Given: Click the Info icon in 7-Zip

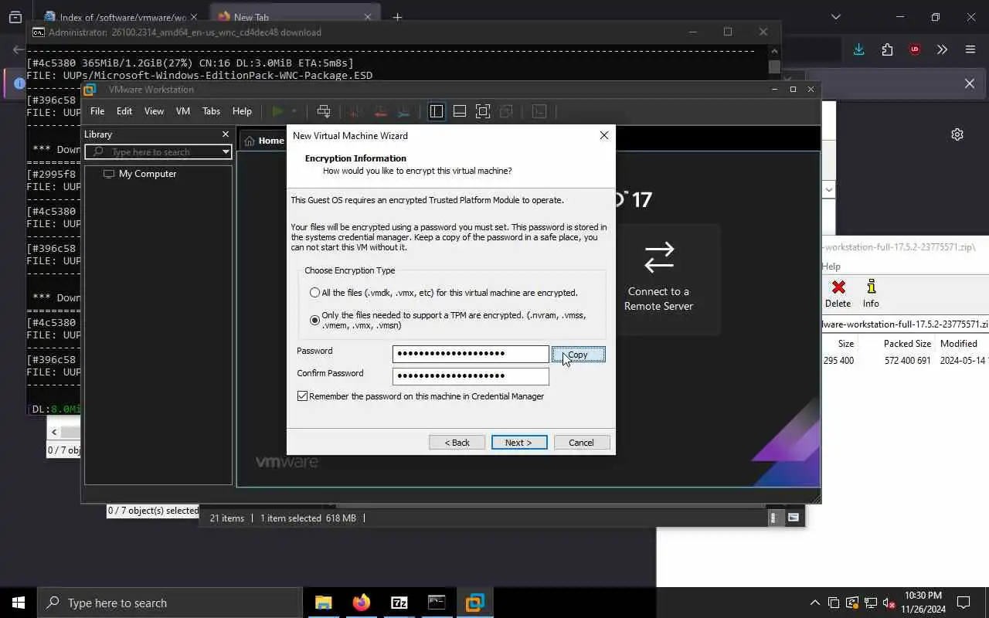Looking at the screenshot, I should pyautogui.click(x=871, y=294).
